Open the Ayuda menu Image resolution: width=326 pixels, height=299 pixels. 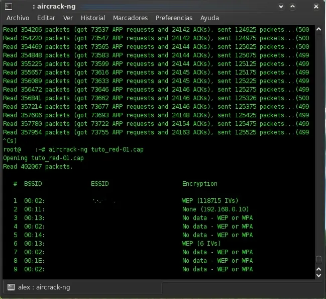pyautogui.click(x=209, y=18)
